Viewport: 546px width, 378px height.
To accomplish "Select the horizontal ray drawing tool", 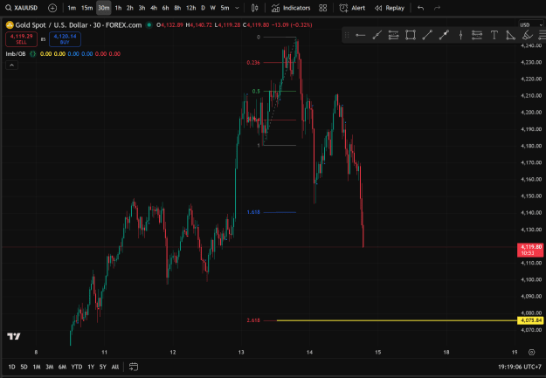I will (x=360, y=35).
